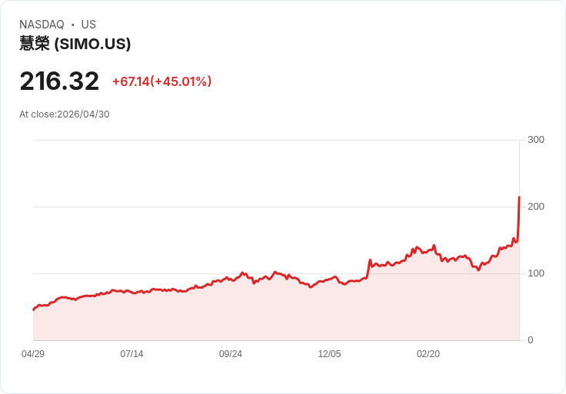The width and height of the screenshot is (566, 394).
Task: Click the 09/24 x-axis date label
Action: pyautogui.click(x=231, y=354)
